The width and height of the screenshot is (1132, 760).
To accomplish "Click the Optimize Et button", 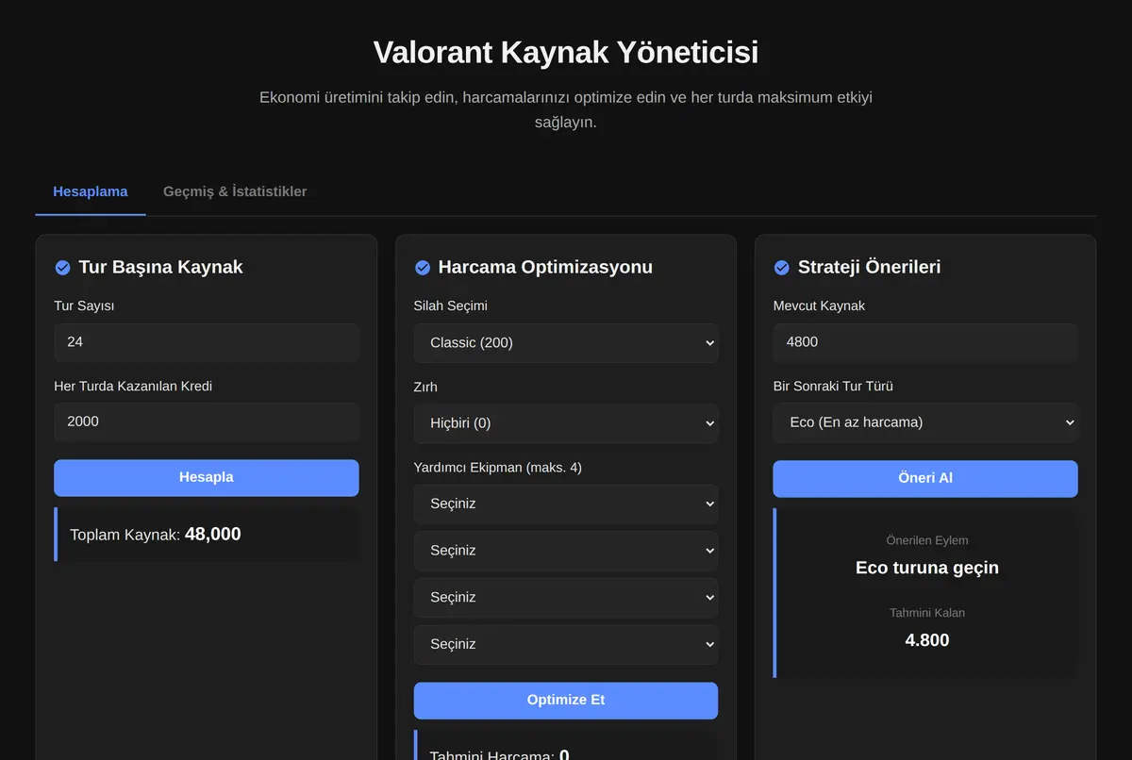I will pos(566,701).
